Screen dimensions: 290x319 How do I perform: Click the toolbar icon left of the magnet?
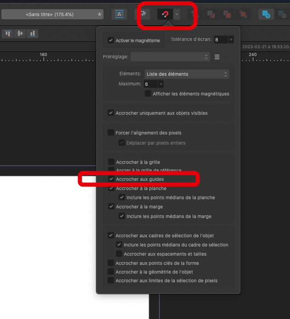point(143,14)
